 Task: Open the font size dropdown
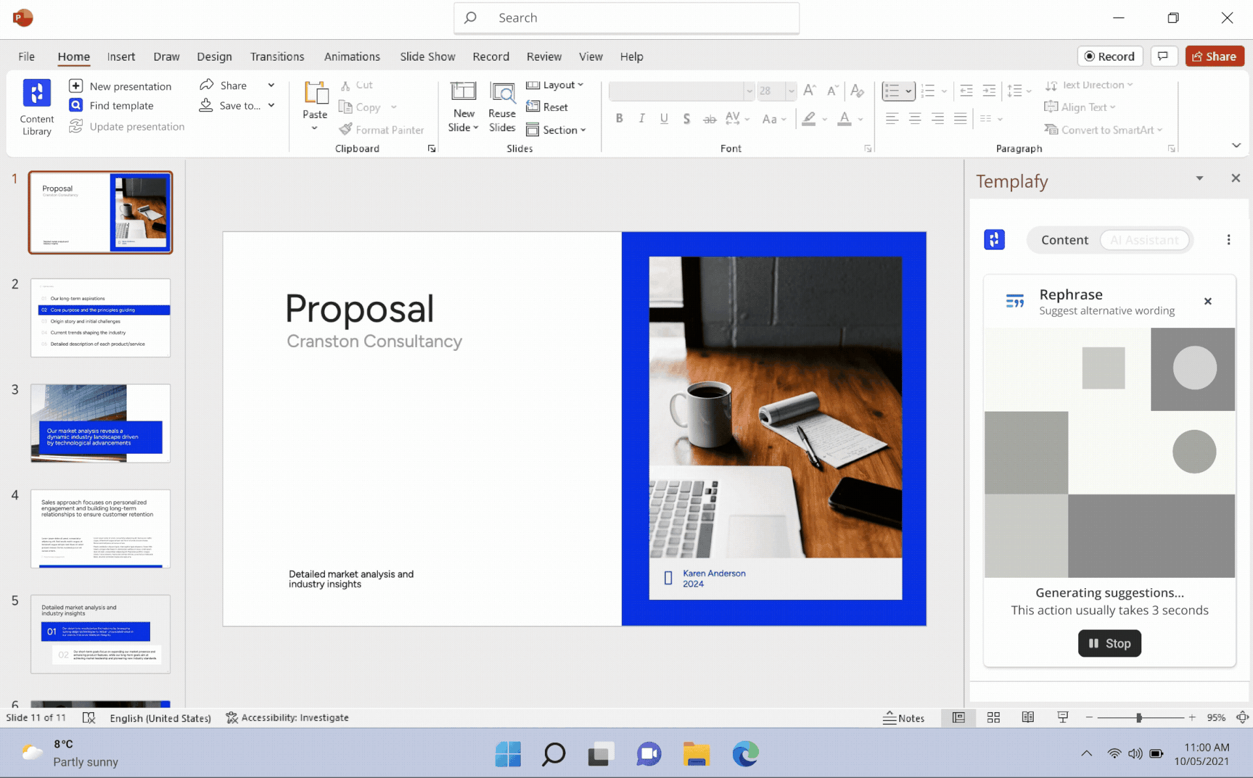(791, 91)
